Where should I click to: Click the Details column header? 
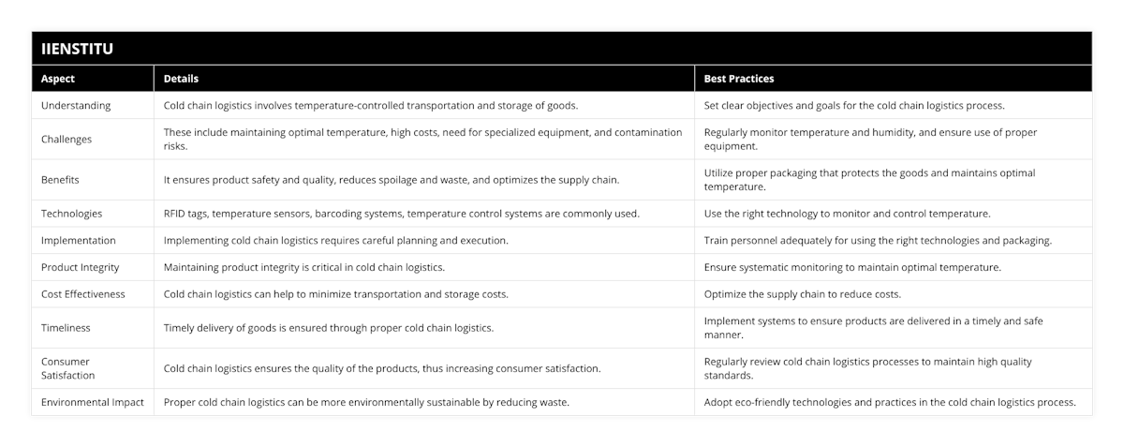(x=181, y=79)
